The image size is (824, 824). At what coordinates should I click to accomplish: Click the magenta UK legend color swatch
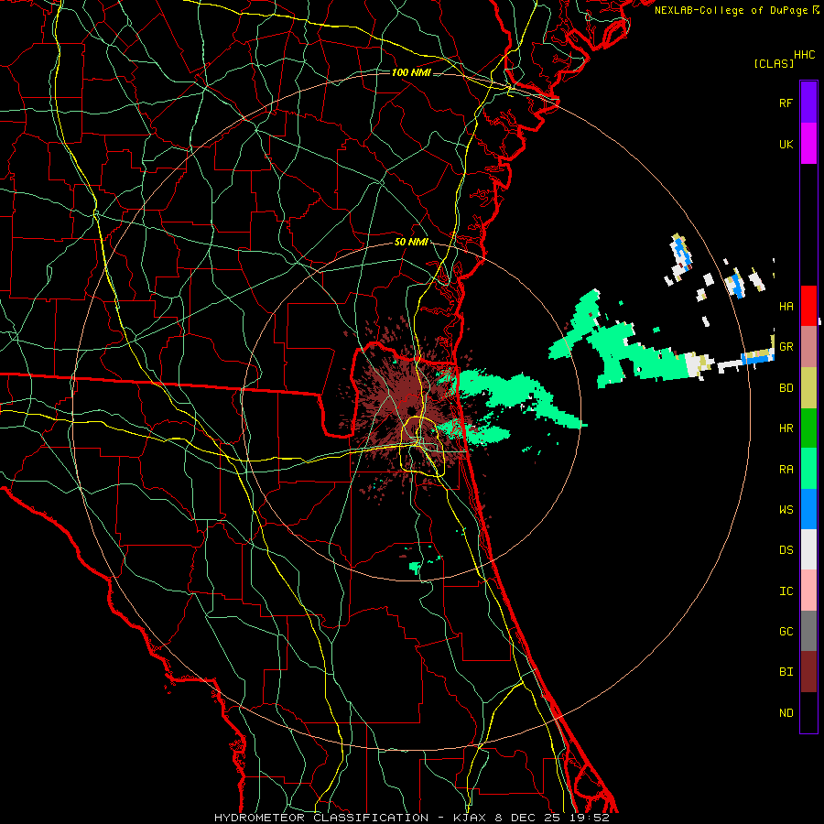[x=808, y=144]
